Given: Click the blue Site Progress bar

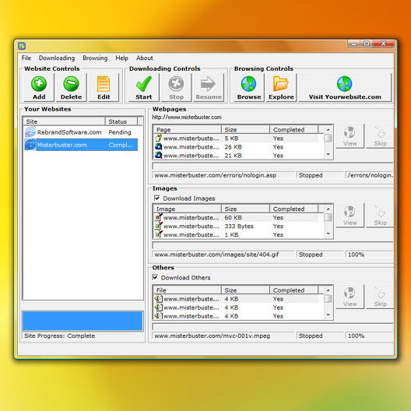Looking at the screenshot, I should pyautogui.click(x=83, y=321).
